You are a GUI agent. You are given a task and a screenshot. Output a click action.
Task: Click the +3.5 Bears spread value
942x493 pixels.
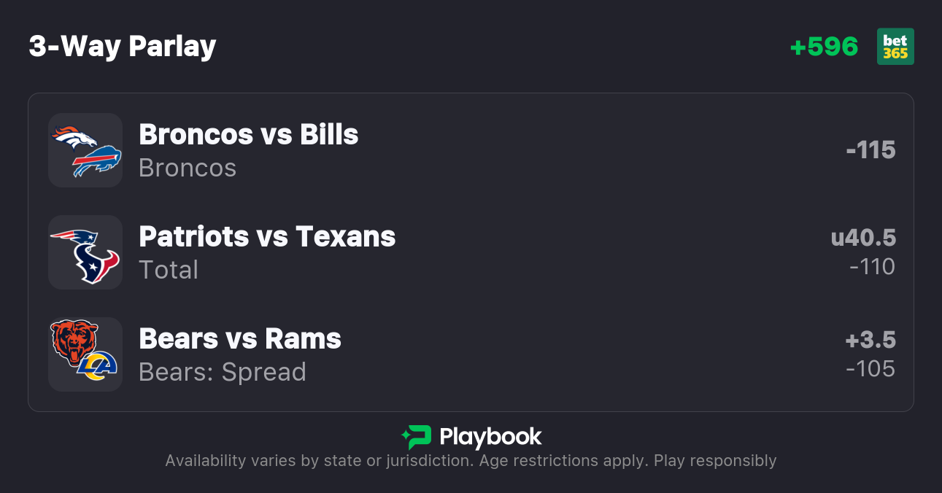[x=870, y=340]
